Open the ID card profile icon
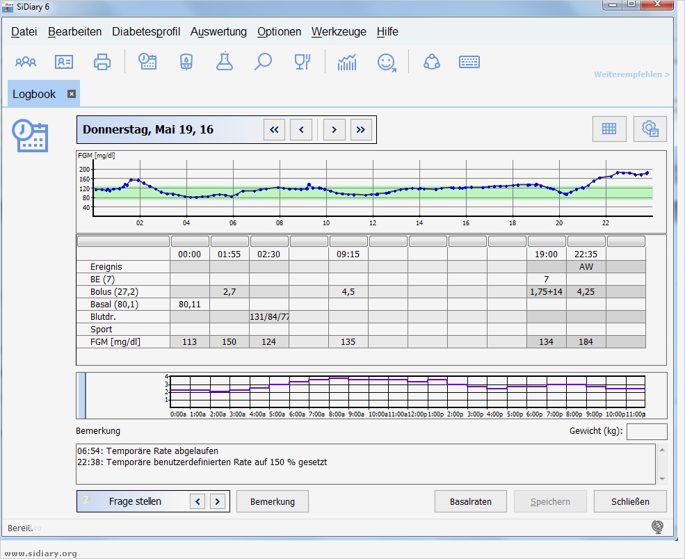Screen dimensions: 685x559 tap(64, 62)
